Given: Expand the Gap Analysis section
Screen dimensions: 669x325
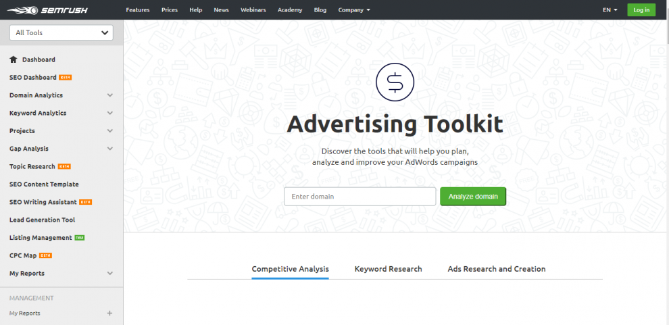Looking at the screenshot, I should pyautogui.click(x=109, y=149).
